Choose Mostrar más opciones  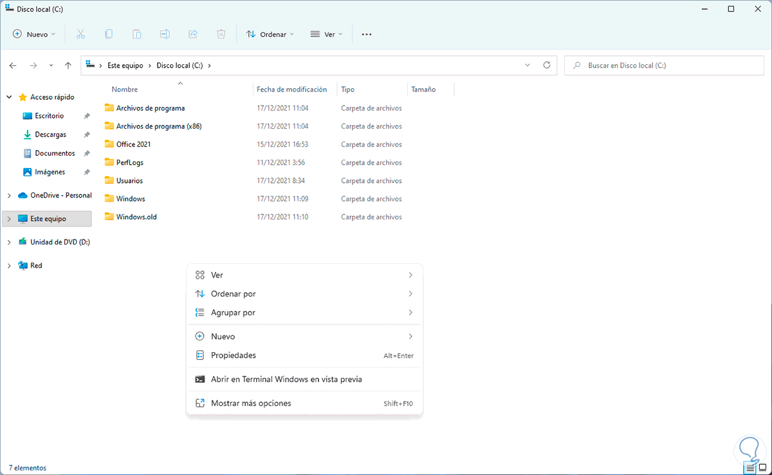[x=304, y=404]
